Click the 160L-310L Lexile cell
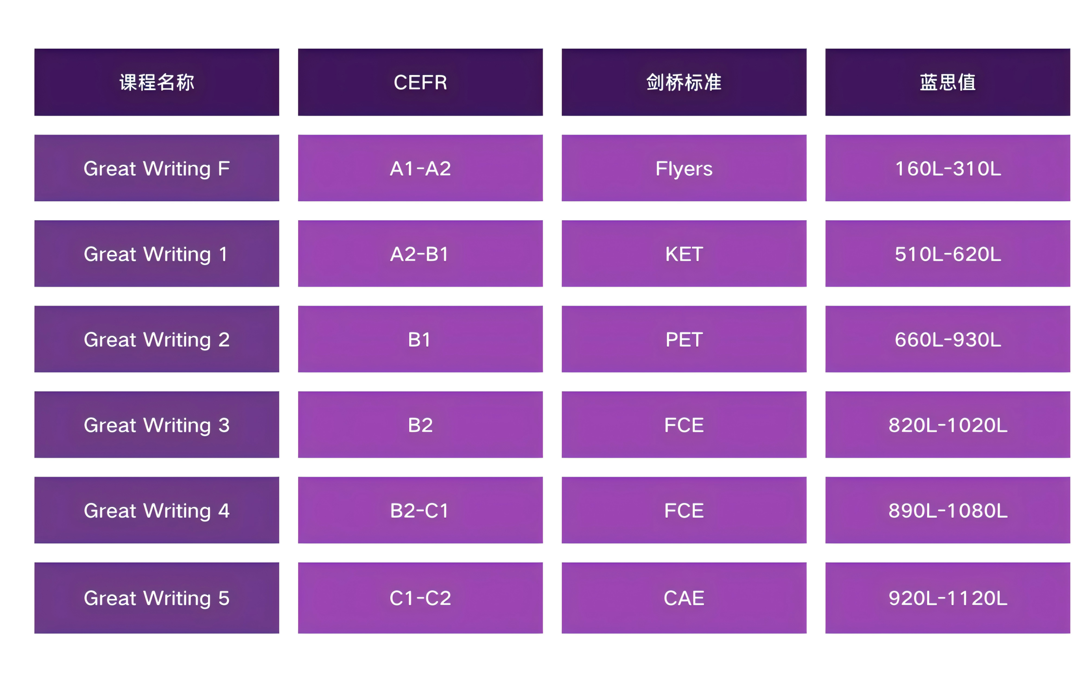The height and width of the screenshot is (677, 1085). click(x=947, y=168)
